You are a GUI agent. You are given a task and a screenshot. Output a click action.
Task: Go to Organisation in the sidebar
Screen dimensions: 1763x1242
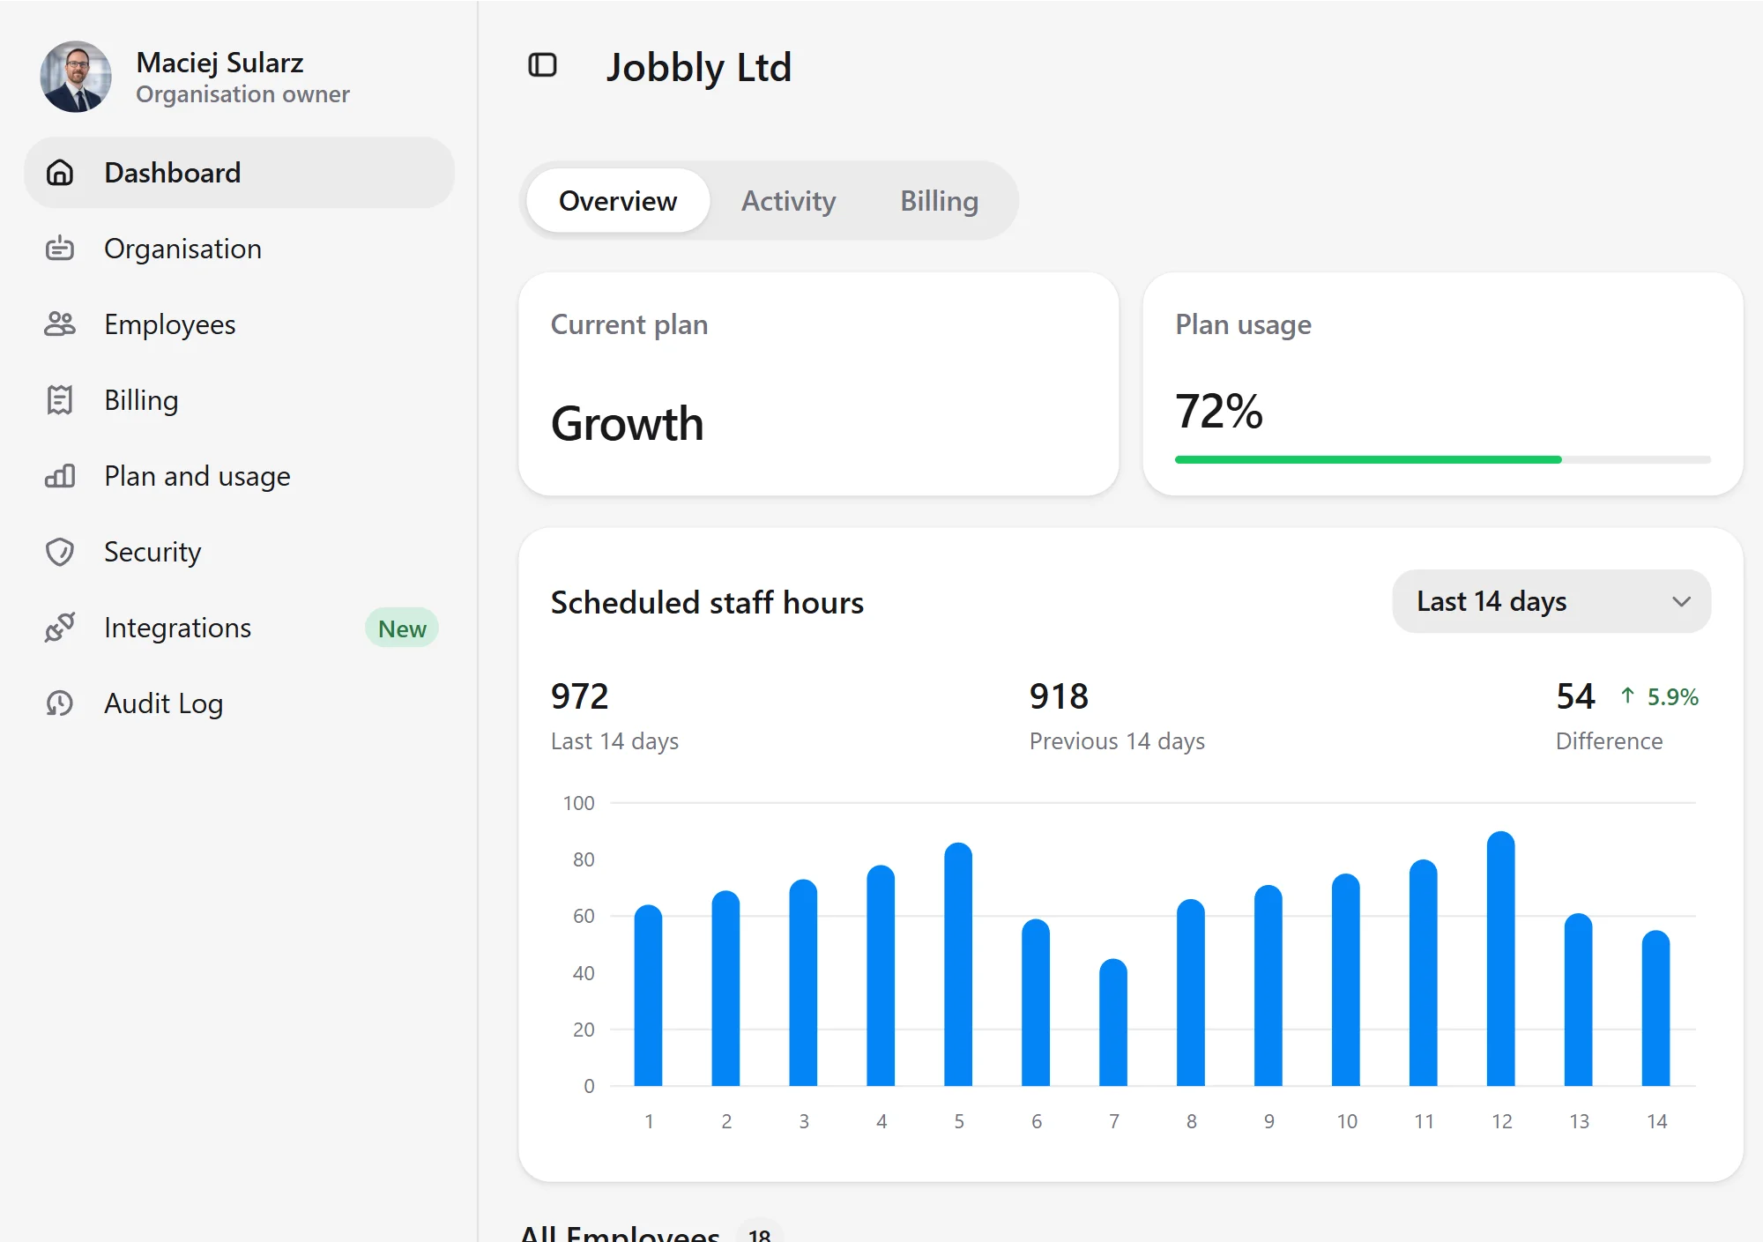click(240, 249)
